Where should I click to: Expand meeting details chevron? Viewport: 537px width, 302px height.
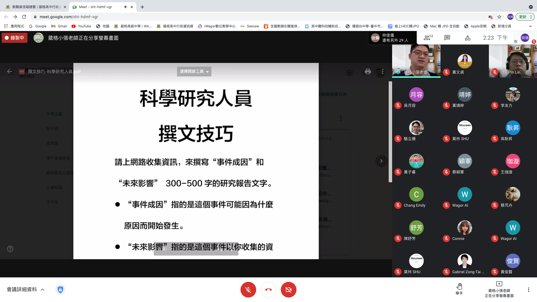43,290
